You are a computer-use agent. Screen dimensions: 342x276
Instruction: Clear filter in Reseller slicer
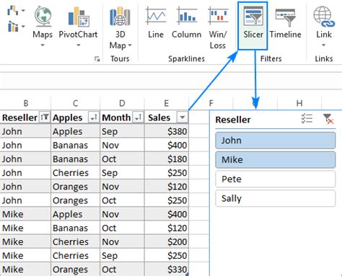(328, 119)
